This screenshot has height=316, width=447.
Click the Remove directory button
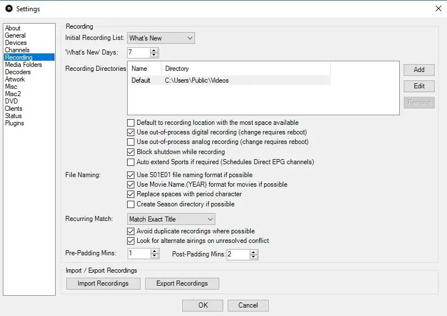[419, 103]
